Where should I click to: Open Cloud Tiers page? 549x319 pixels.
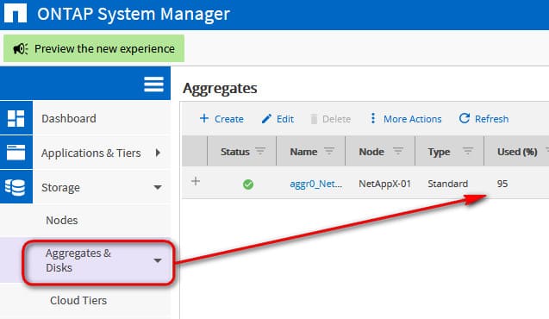point(78,300)
